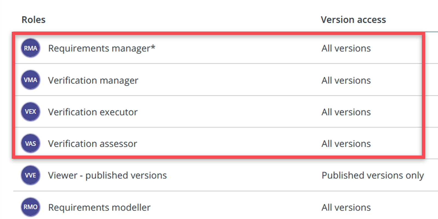Viewport: 438px width, 219px height.
Task: Click the Roles column header
Action: (33, 20)
